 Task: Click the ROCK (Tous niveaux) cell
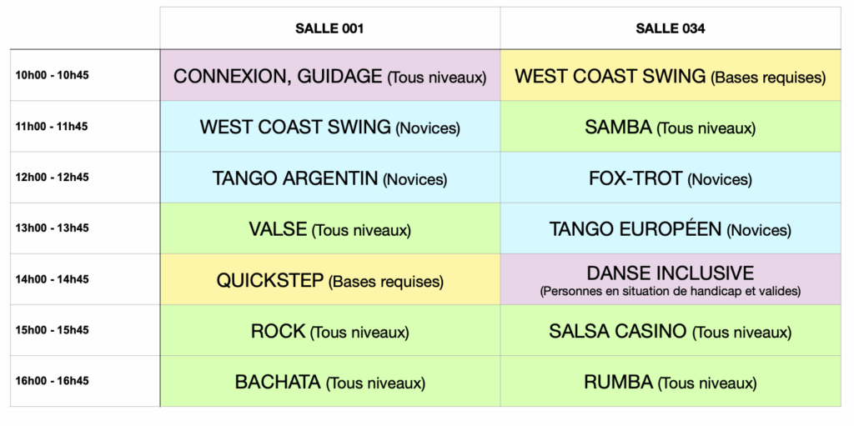point(329,331)
